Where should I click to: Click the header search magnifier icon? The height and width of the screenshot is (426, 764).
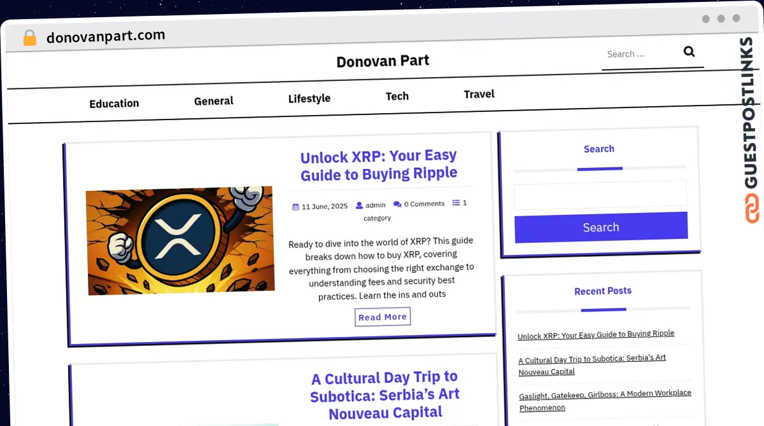(689, 52)
